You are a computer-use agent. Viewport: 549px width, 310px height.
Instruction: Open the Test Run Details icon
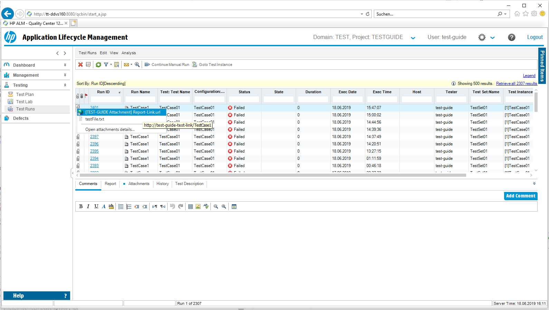click(x=88, y=65)
